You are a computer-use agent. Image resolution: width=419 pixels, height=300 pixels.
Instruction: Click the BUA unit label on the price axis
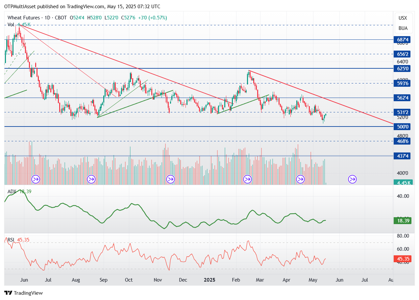tap(403, 28)
